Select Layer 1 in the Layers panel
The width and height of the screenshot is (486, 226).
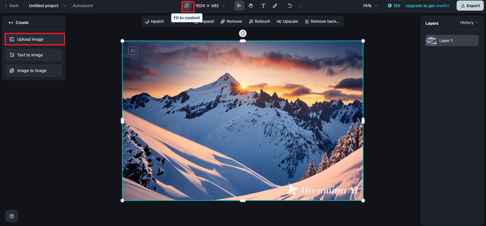[x=452, y=41]
